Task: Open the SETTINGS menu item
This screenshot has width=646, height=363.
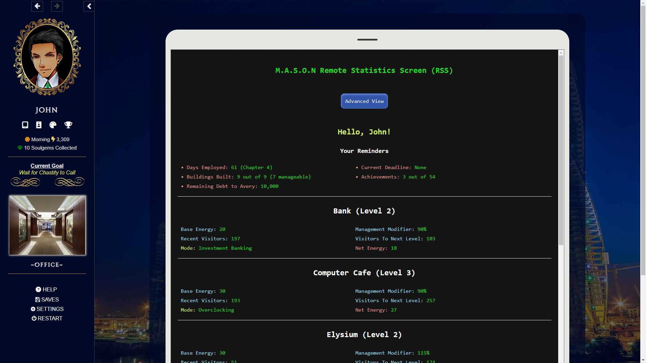Action: tap(47, 309)
